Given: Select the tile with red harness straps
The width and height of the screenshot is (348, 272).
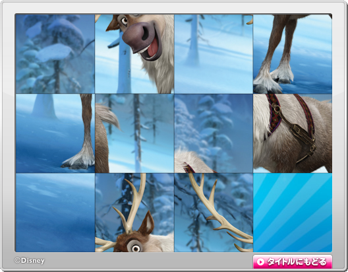Looking at the screenshot, I should pos(293,133).
